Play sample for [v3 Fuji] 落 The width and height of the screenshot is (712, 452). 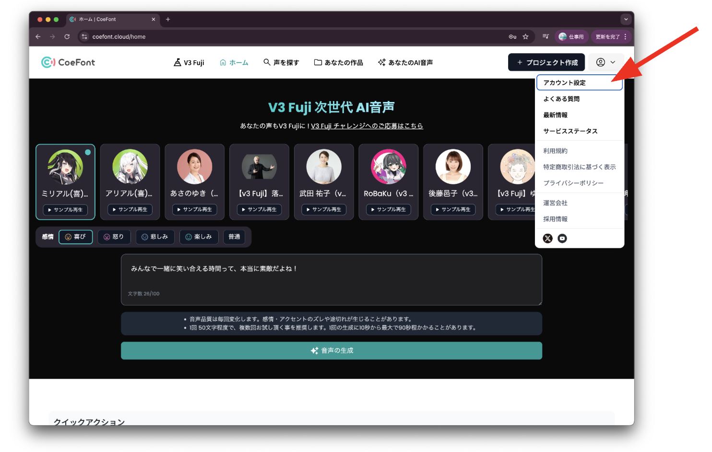coord(259,209)
